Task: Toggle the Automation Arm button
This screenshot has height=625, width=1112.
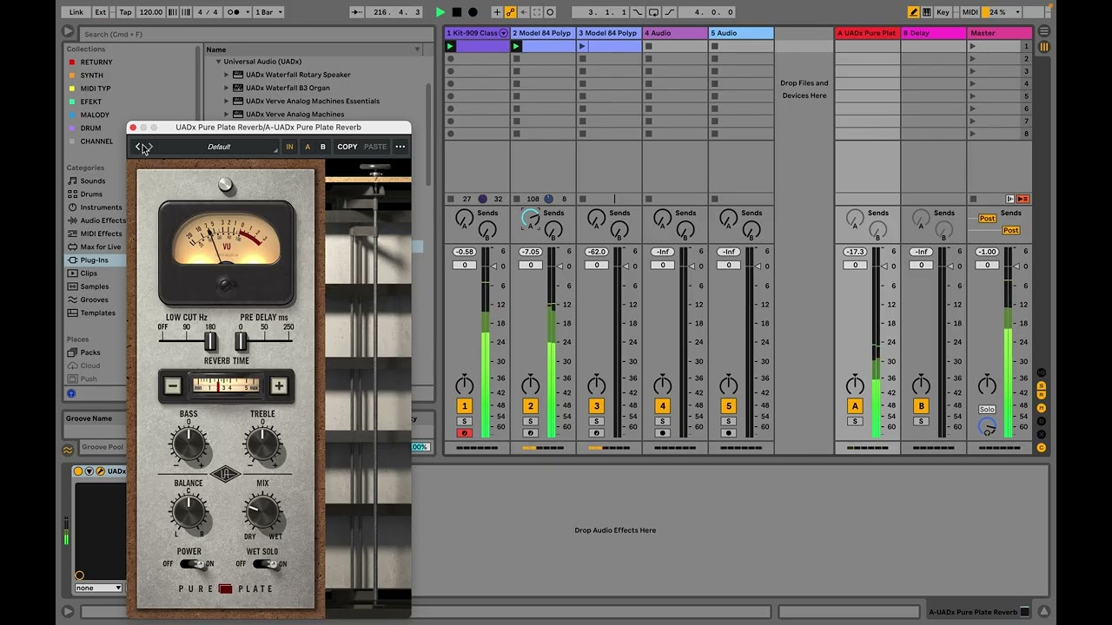Action: (511, 12)
